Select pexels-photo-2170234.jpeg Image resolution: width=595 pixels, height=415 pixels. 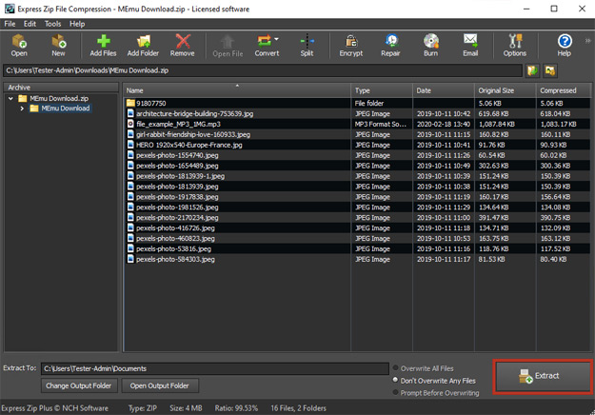357,218
